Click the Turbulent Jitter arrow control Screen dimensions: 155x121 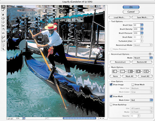click(142, 41)
